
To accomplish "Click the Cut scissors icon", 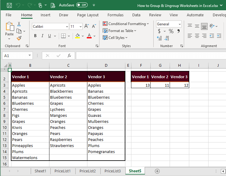I will (x=19, y=24).
